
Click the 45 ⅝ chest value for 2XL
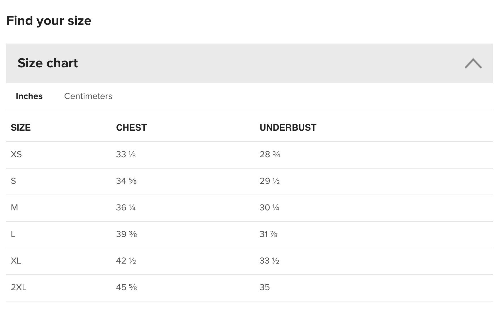(127, 287)
